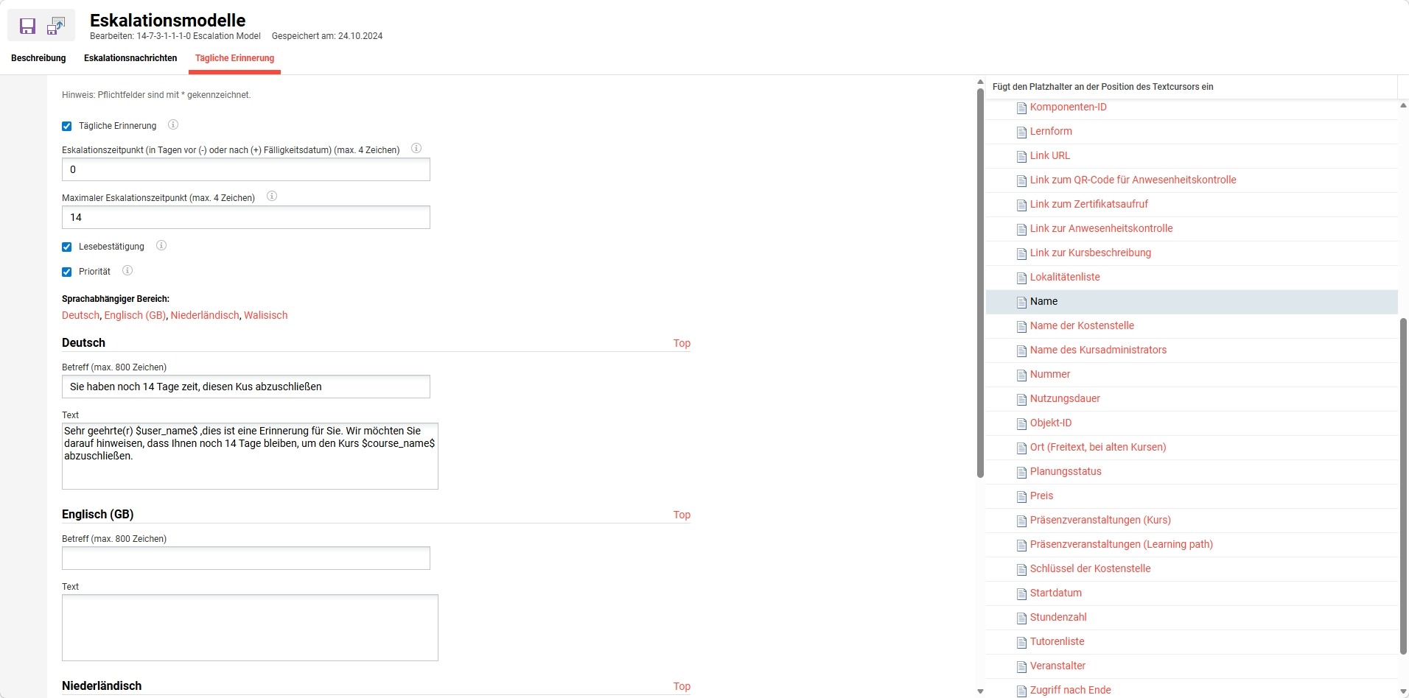This screenshot has width=1409, height=698.
Task: Click the Save and close icon
Action: click(56, 27)
